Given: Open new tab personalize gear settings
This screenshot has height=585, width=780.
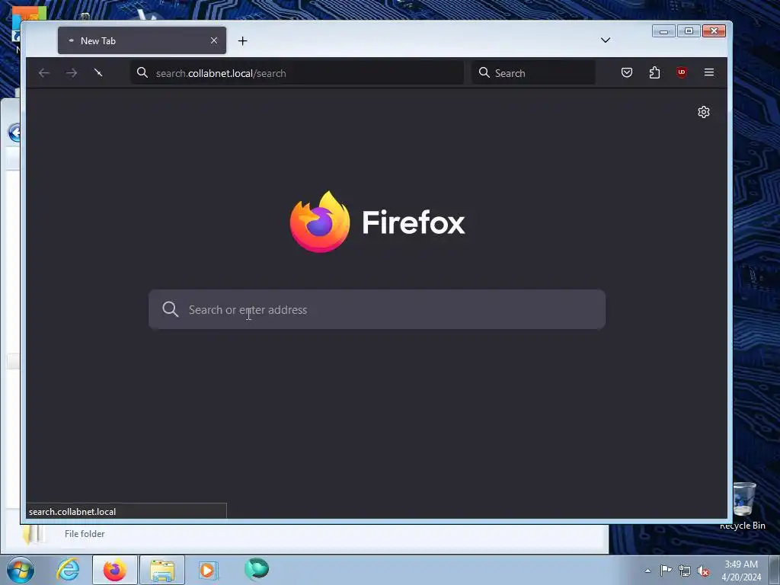Looking at the screenshot, I should pyautogui.click(x=703, y=112).
